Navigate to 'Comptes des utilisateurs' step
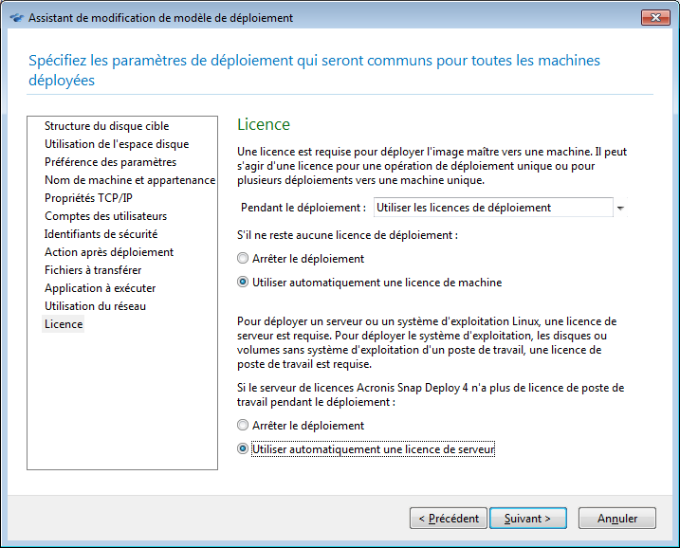This screenshot has height=548, width=680. point(105,216)
